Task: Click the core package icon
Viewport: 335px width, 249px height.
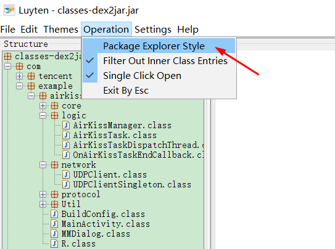Action: click(x=54, y=105)
